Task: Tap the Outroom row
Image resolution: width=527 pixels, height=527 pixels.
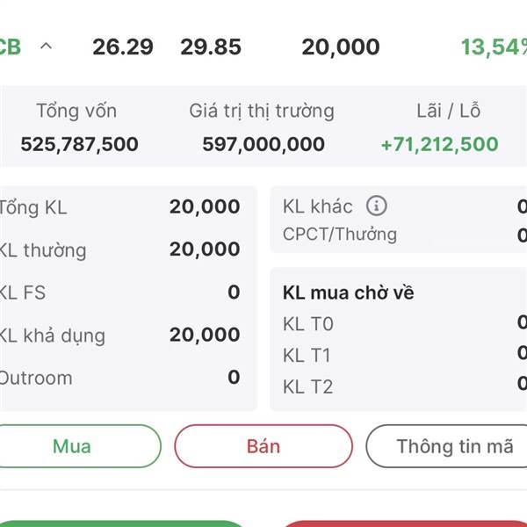Action: [x=119, y=378]
